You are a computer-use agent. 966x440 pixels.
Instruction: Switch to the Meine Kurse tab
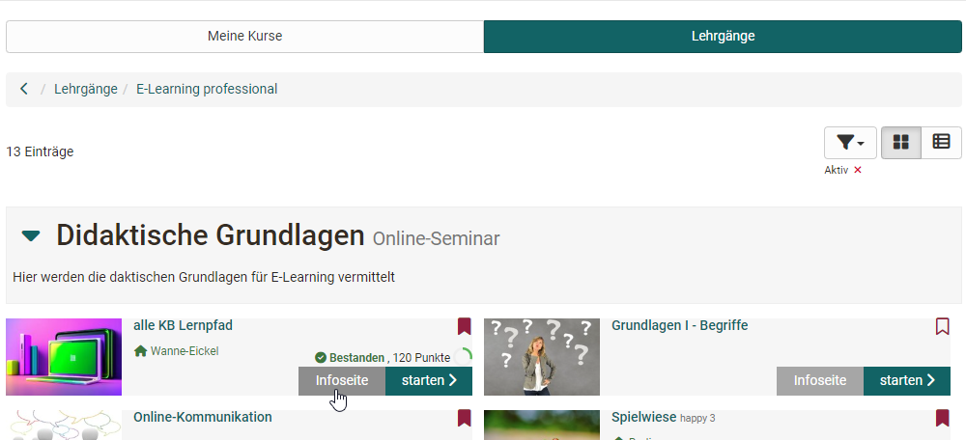(244, 37)
